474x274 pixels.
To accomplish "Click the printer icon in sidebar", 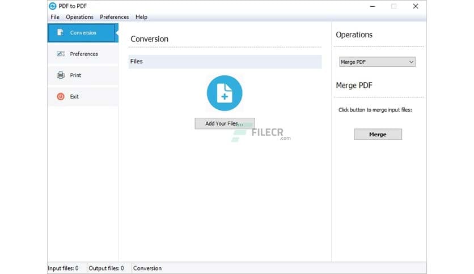I will [x=61, y=75].
